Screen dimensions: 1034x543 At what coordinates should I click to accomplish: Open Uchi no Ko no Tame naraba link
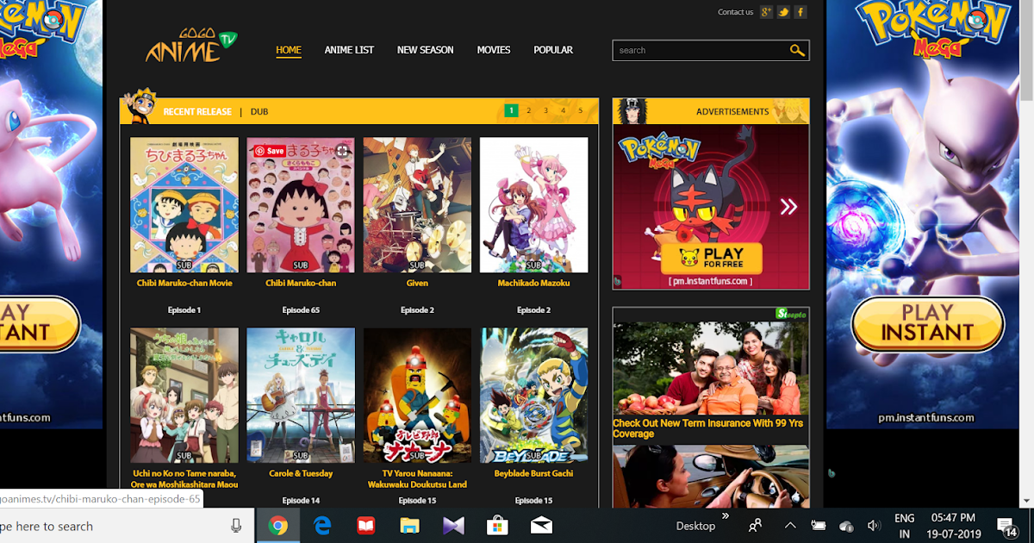pos(184,478)
